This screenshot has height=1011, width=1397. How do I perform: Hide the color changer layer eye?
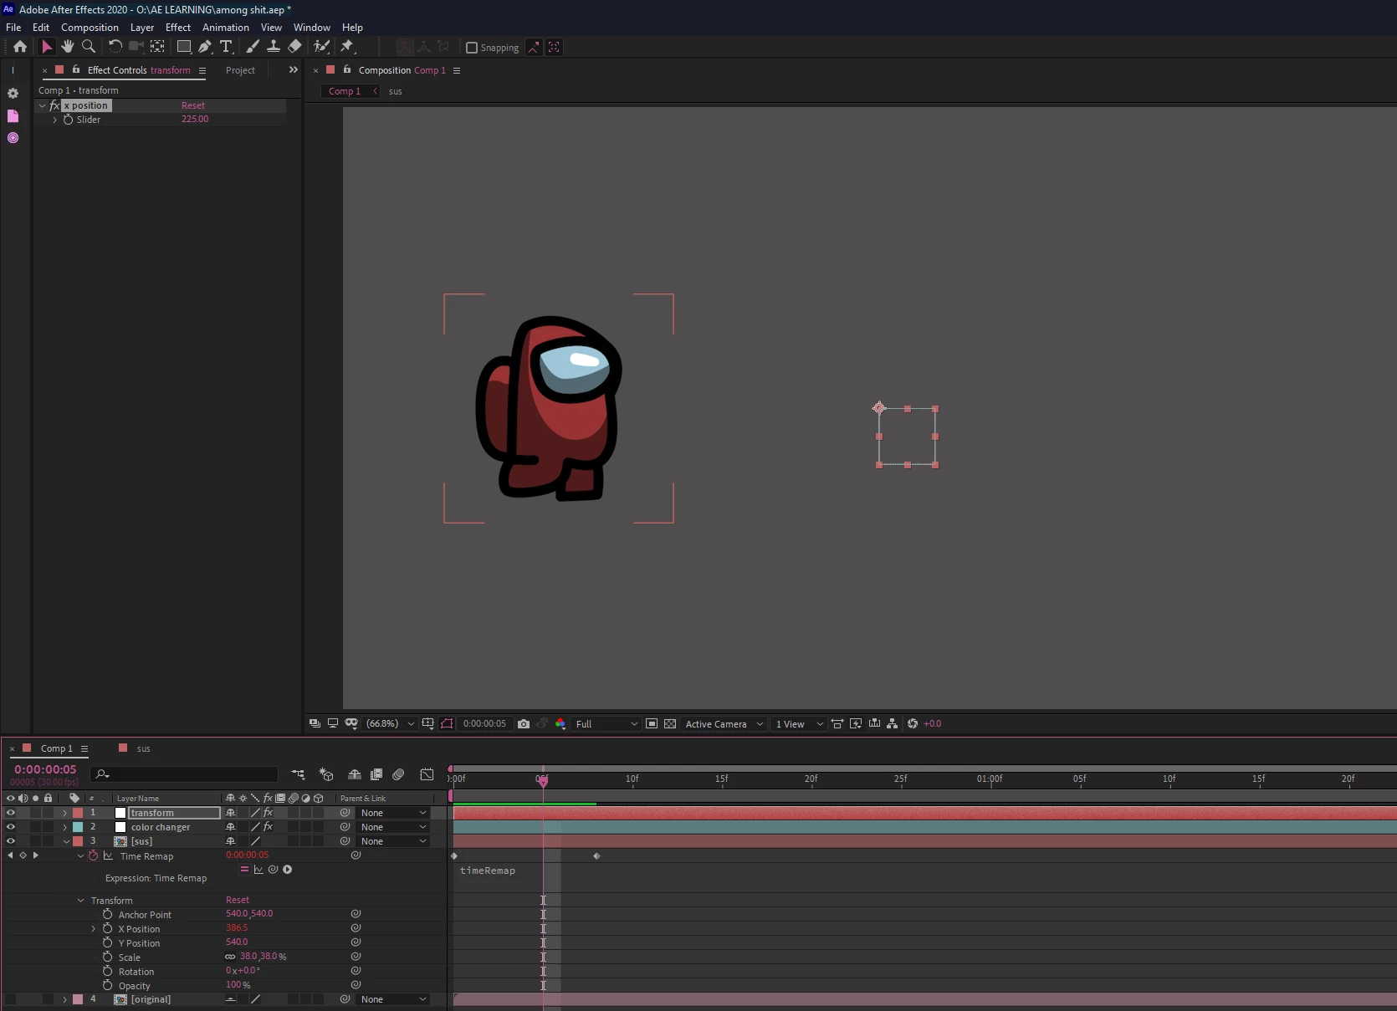tap(11, 827)
